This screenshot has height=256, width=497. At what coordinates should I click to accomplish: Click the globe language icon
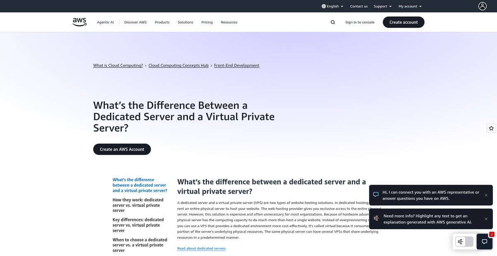click(x=324, y=6)
